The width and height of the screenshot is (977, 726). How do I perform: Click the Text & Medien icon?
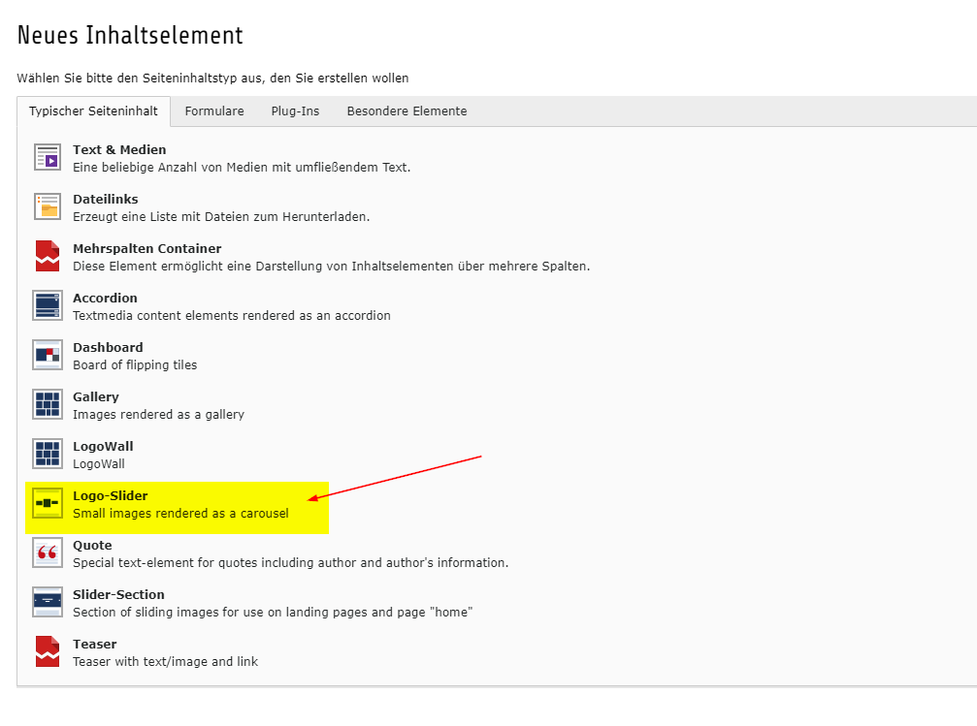click(48, 157)
